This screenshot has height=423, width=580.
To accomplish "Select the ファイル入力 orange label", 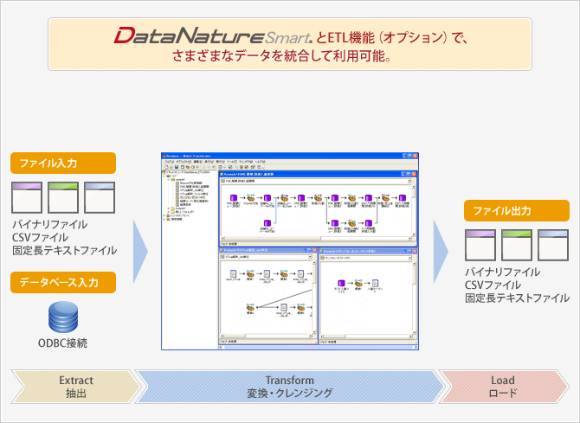I will (x=63, y=163).
